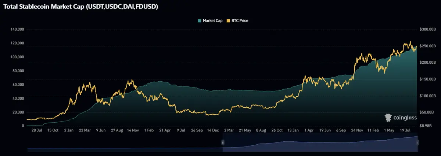Screen dimensions: 441x156
Task: Click the 24 Nov date label
Action: click(357, 130)
